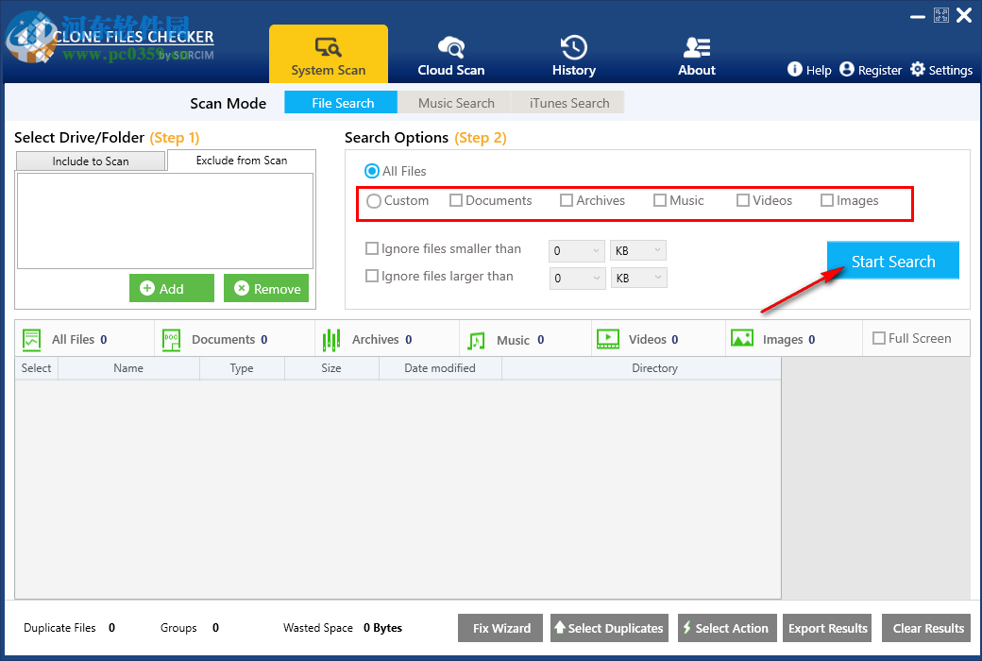
Task: Enable Ignore files smaller than checkbox
Action: (x=372, y=249)
